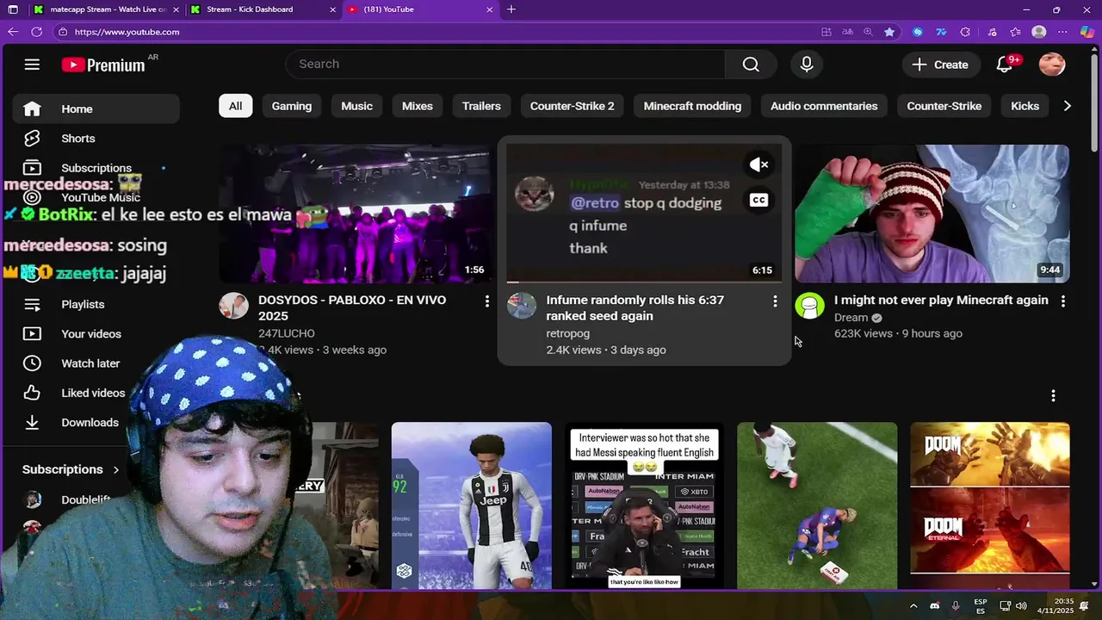Viewport: 1102px width, 620px height.
Task: Select the Counter-Strike 2 filter chip
Action: point(573,106)
